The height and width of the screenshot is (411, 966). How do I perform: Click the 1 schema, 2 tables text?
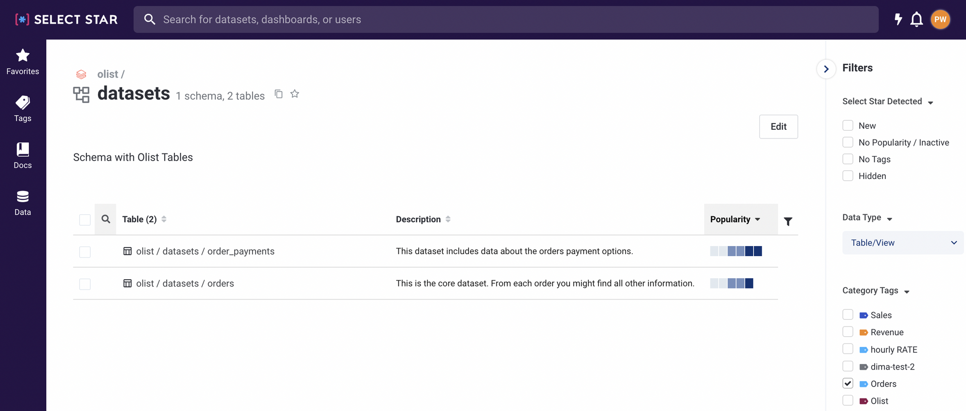point(220,96)
